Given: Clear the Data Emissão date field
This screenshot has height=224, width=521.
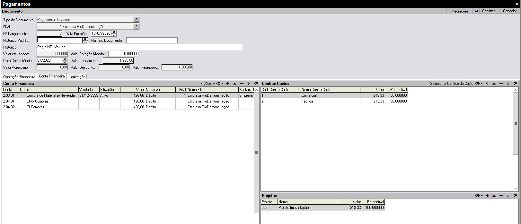Looking at the screenshot, I should (114, 32).
